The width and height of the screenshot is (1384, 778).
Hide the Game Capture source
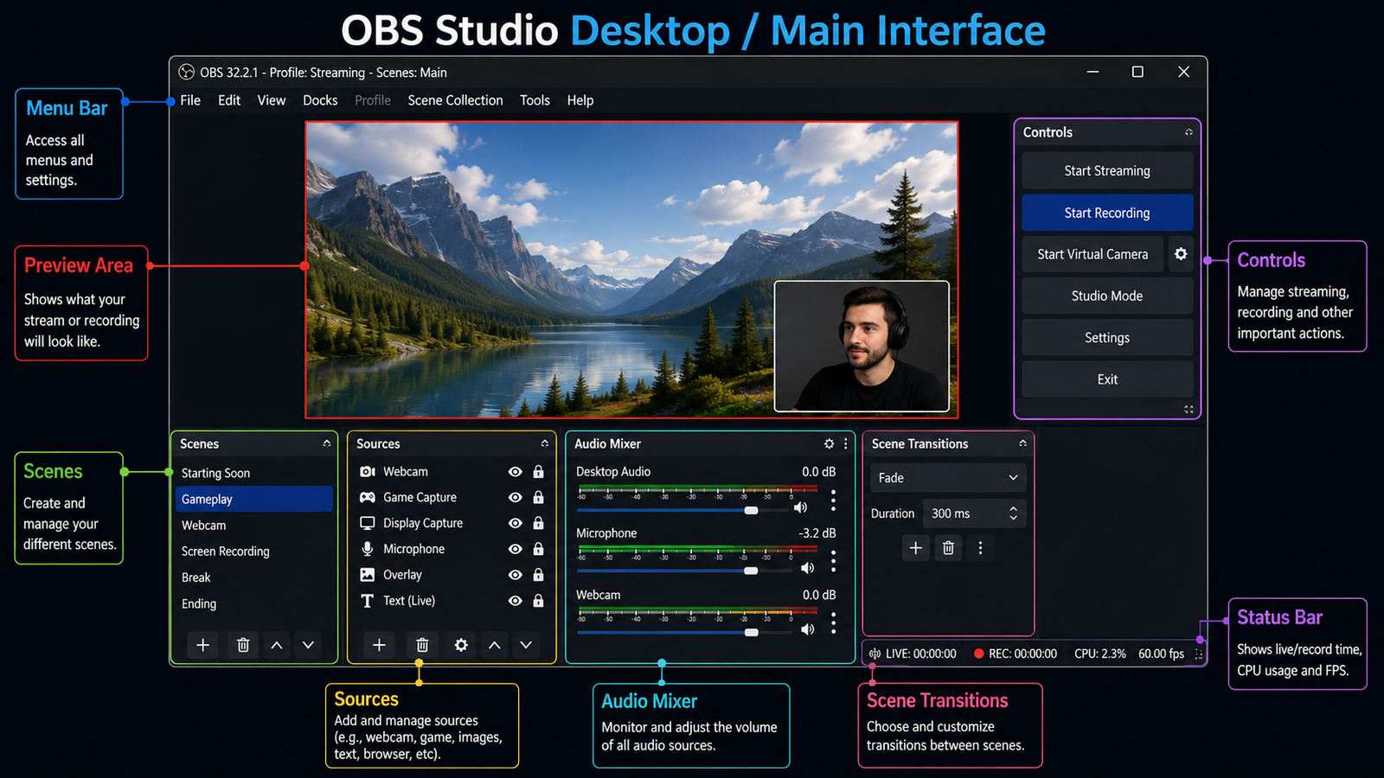click(x=516, y=497)
